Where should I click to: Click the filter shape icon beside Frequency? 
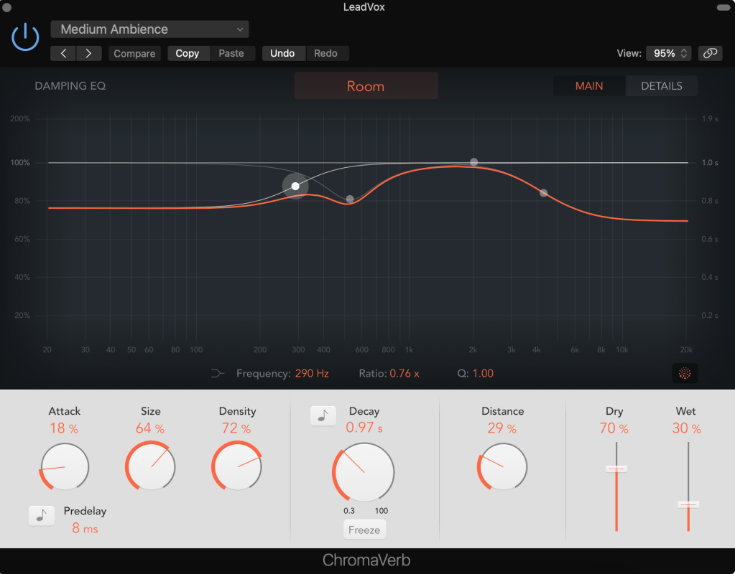pos(218,373)
